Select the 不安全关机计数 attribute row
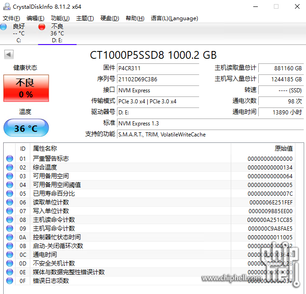Image resolution: width=306 pixels, height=294 pixels. (150, 263)
